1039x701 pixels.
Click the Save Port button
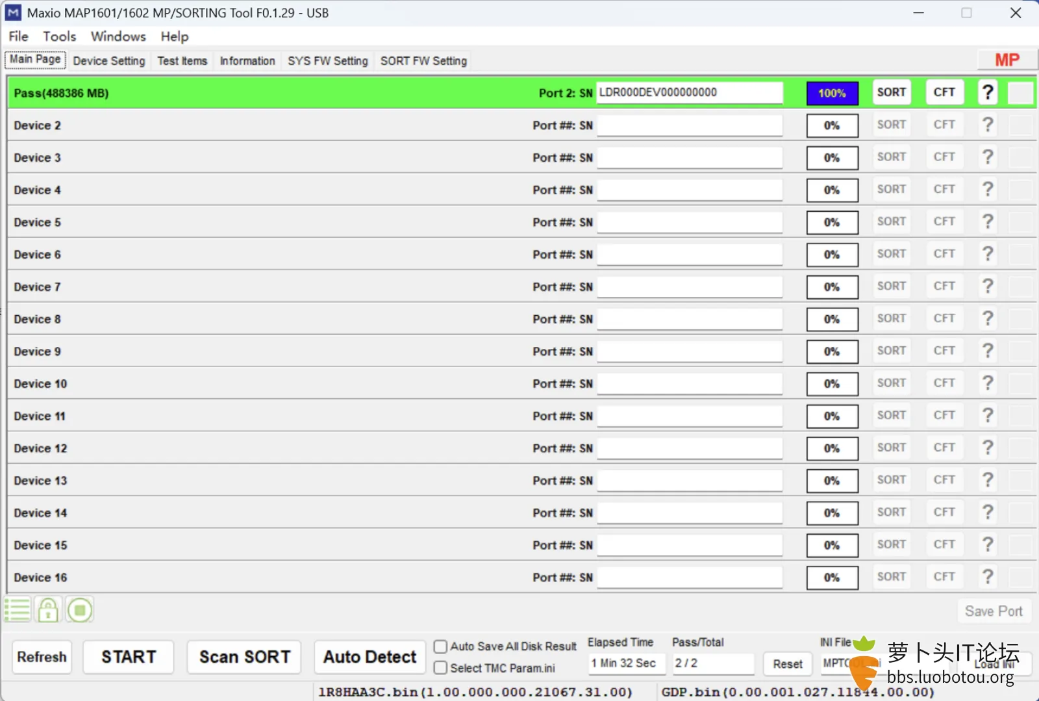(x=994, y=611)
